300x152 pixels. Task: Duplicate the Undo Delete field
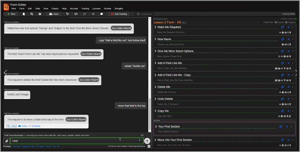[283, 99]
